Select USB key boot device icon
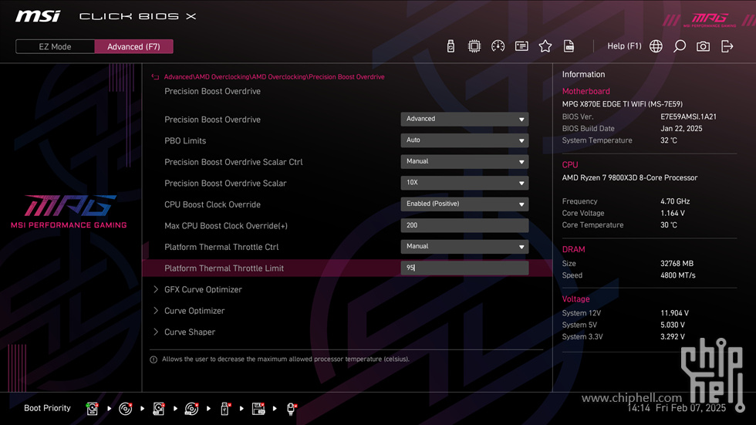This screenshot has height=425, width=756. pos(225,409)
